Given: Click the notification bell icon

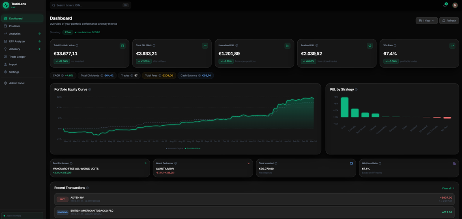Looking at the screenshot, I should click(x=445, y=5).
